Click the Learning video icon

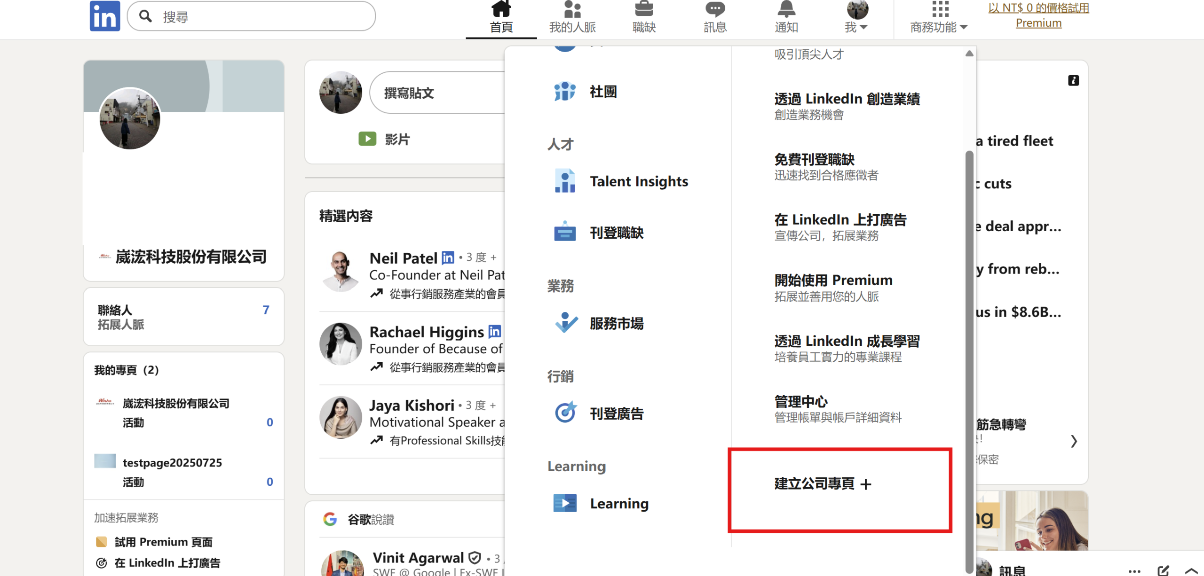[x=565, y=503]
